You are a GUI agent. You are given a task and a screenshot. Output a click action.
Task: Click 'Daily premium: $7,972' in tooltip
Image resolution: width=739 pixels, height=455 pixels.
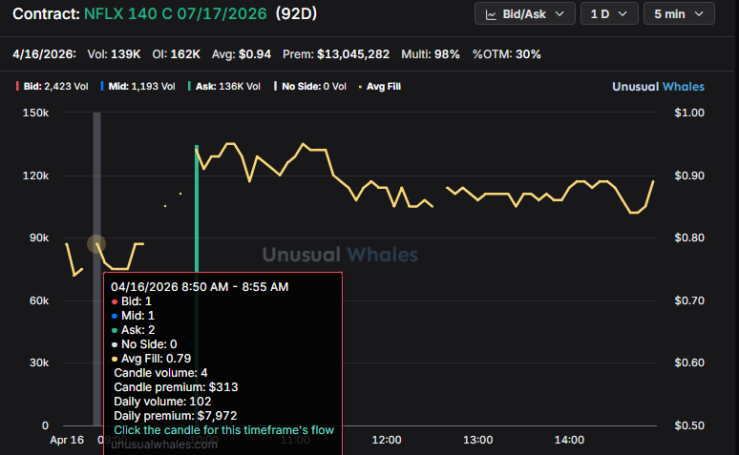click(x=176, y=416)
